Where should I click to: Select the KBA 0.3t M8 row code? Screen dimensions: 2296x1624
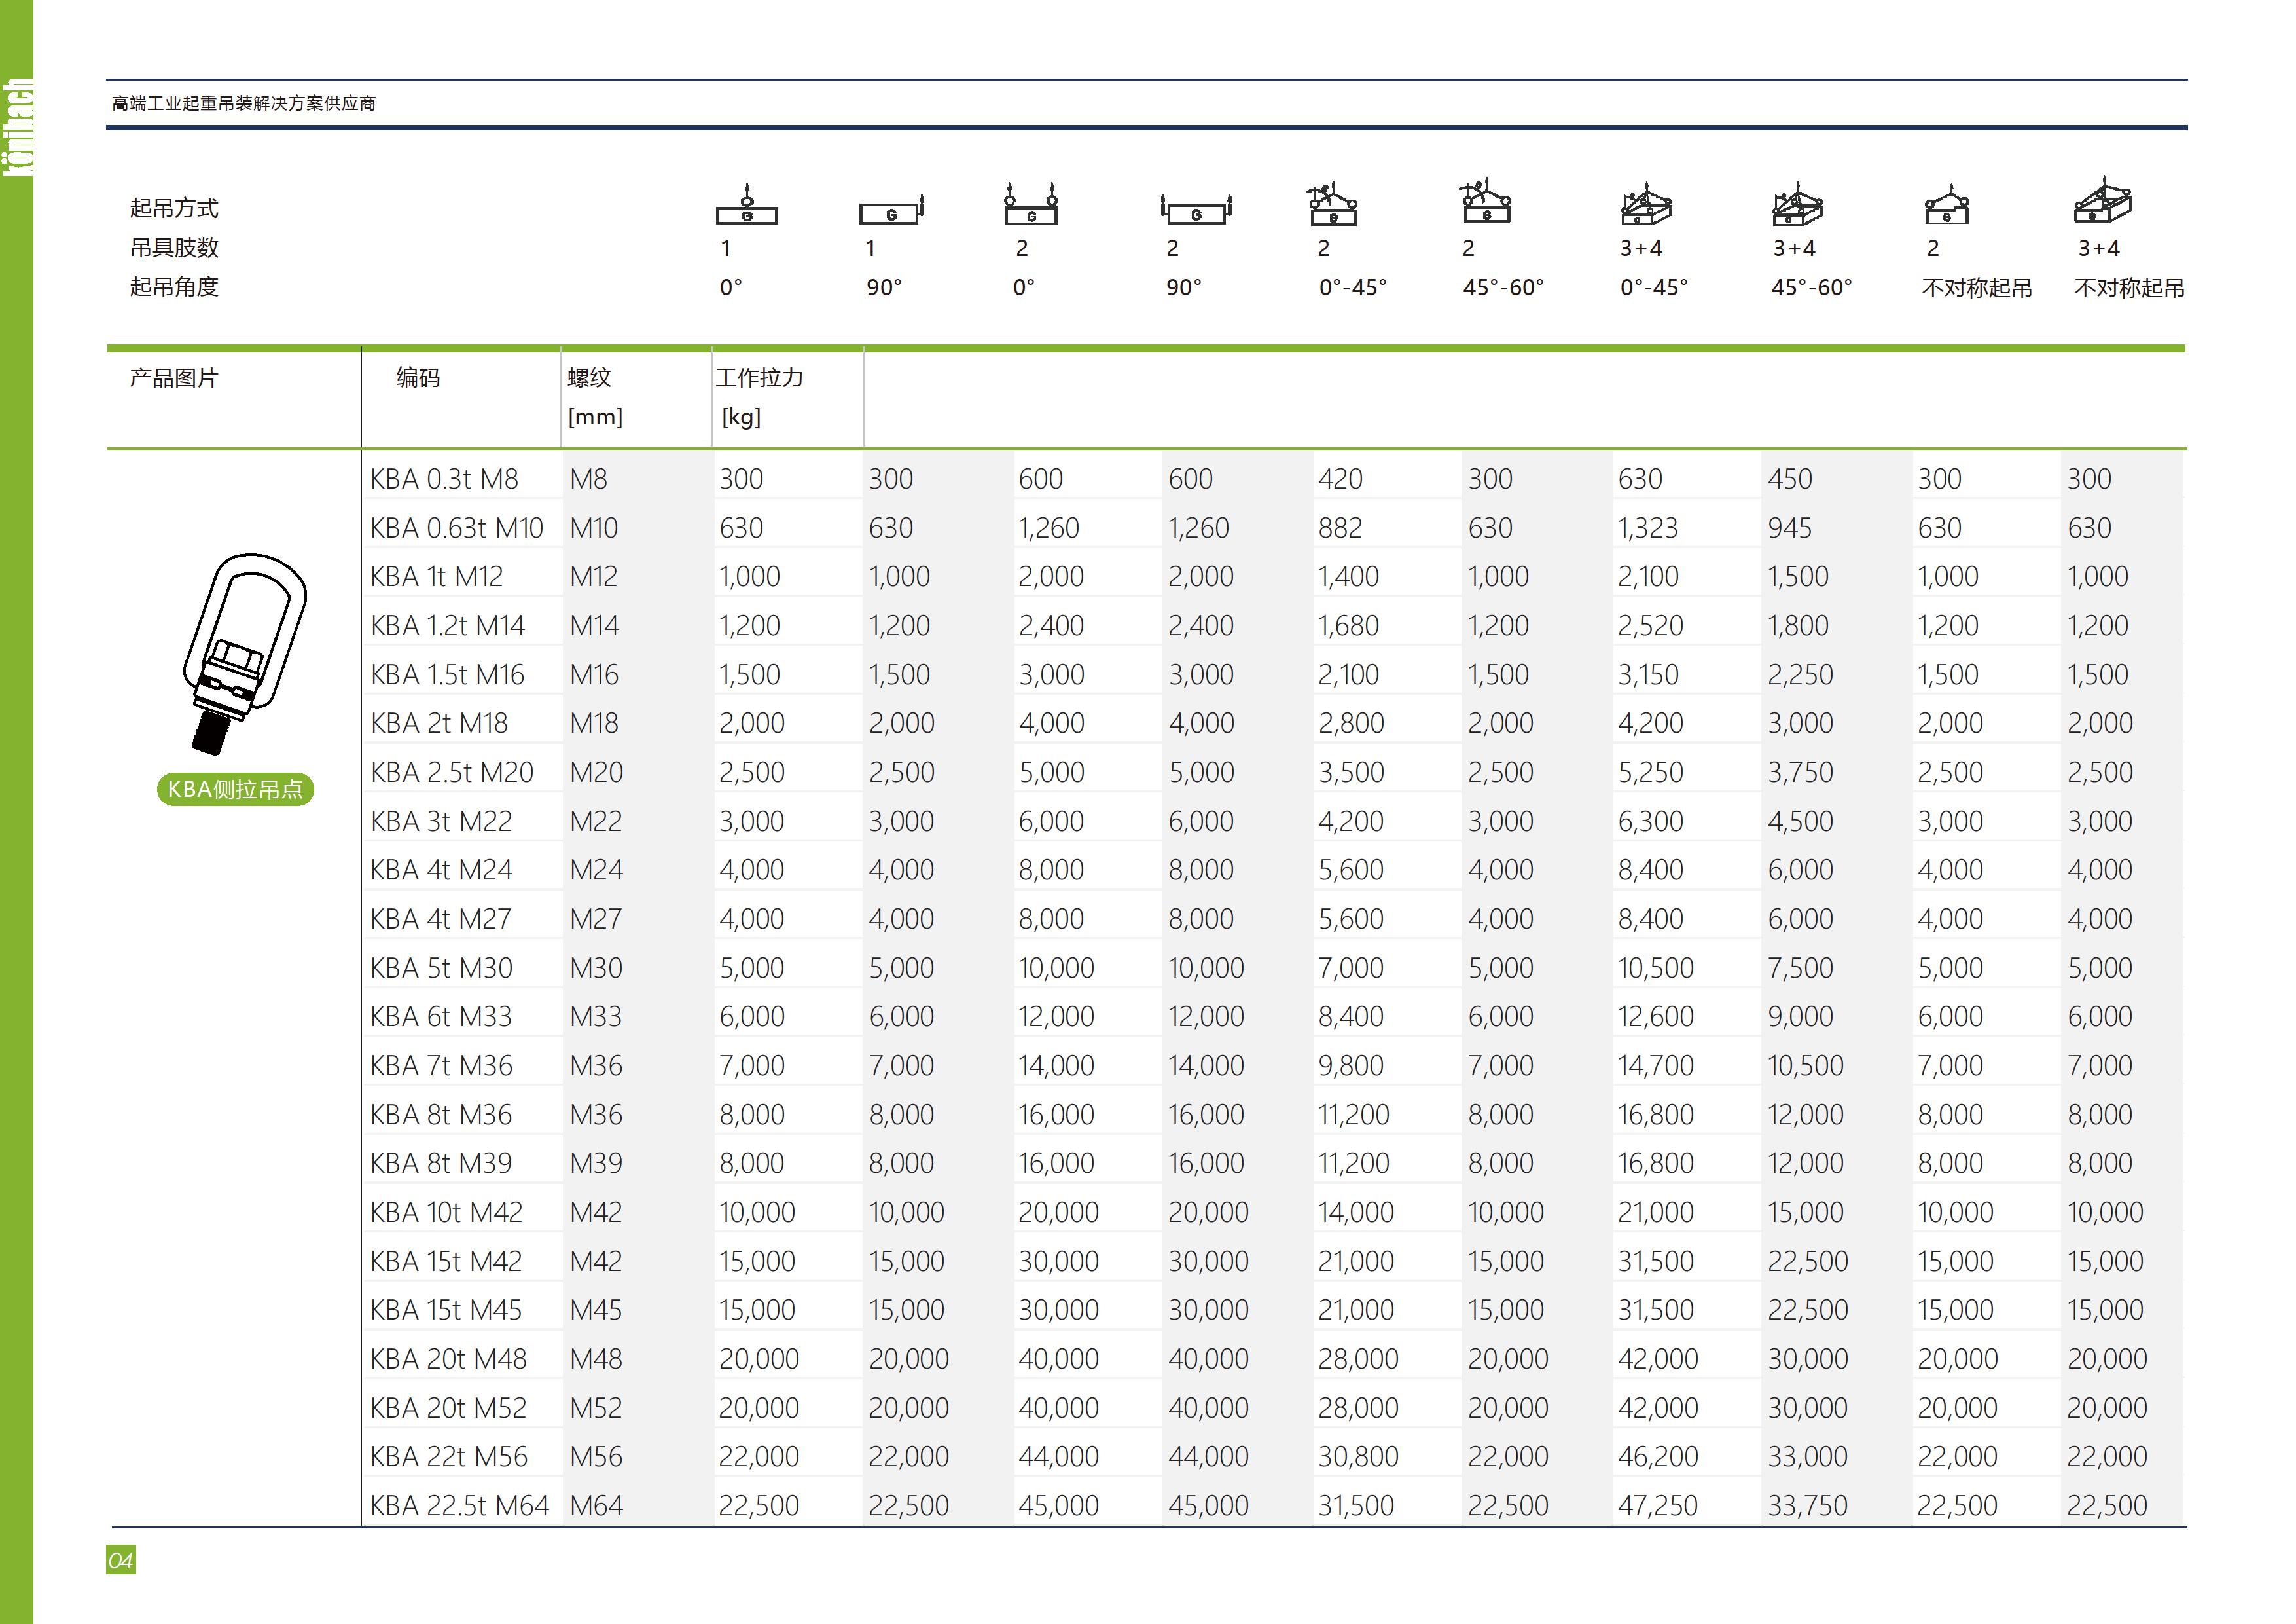(444, 479)
